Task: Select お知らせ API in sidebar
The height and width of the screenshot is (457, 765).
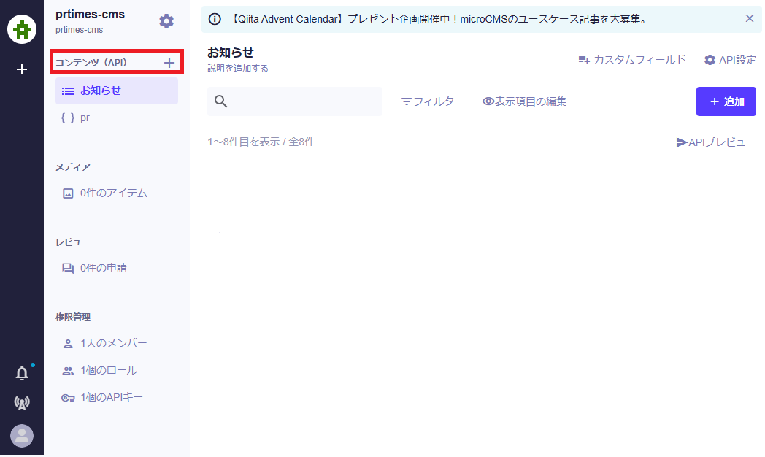Action: [x=117, y=91]
